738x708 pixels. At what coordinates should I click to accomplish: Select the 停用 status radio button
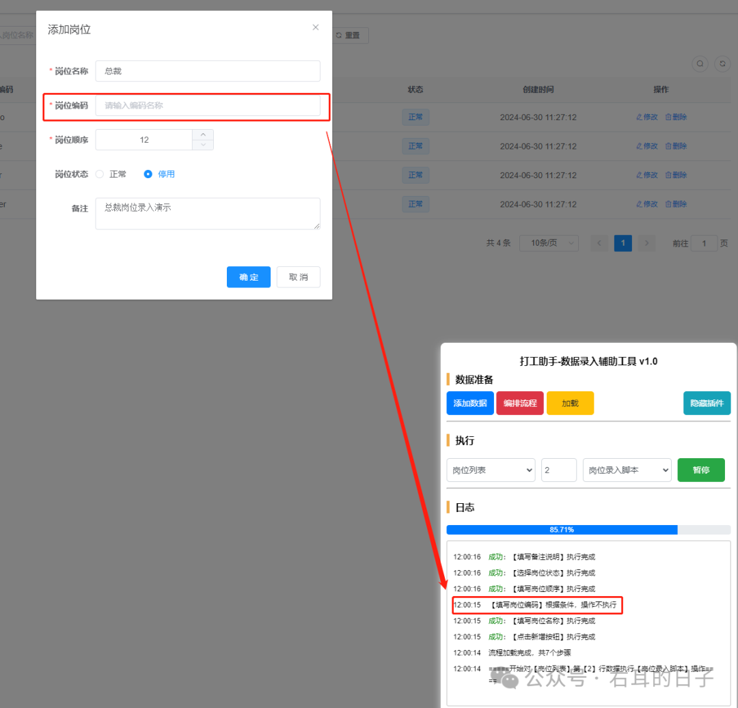point(148,174)
